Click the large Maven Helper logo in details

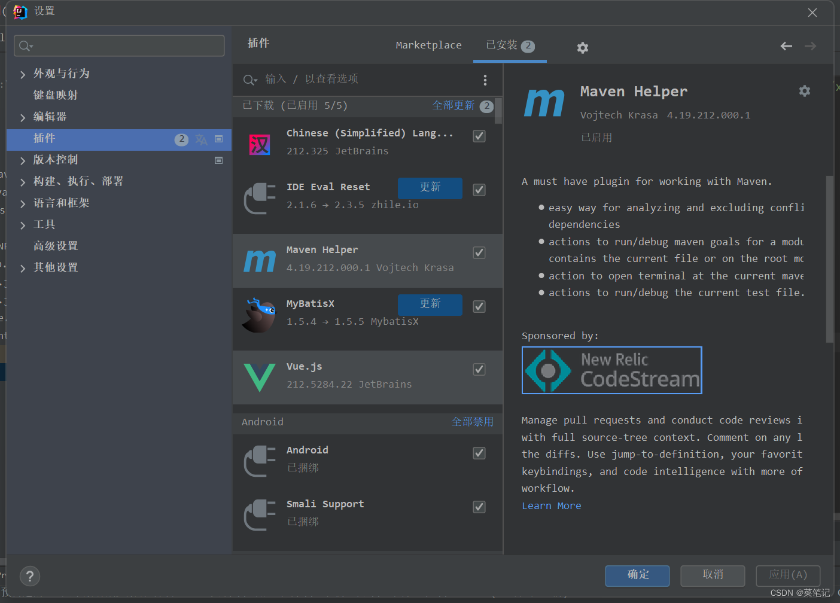pyautogui.click(x=544, y=102)
